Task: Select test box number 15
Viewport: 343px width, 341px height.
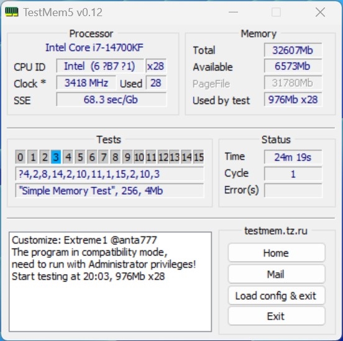Action: (x=199, y=157)
